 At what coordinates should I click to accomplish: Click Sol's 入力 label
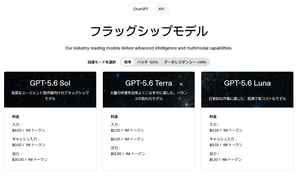coord(17,125)
